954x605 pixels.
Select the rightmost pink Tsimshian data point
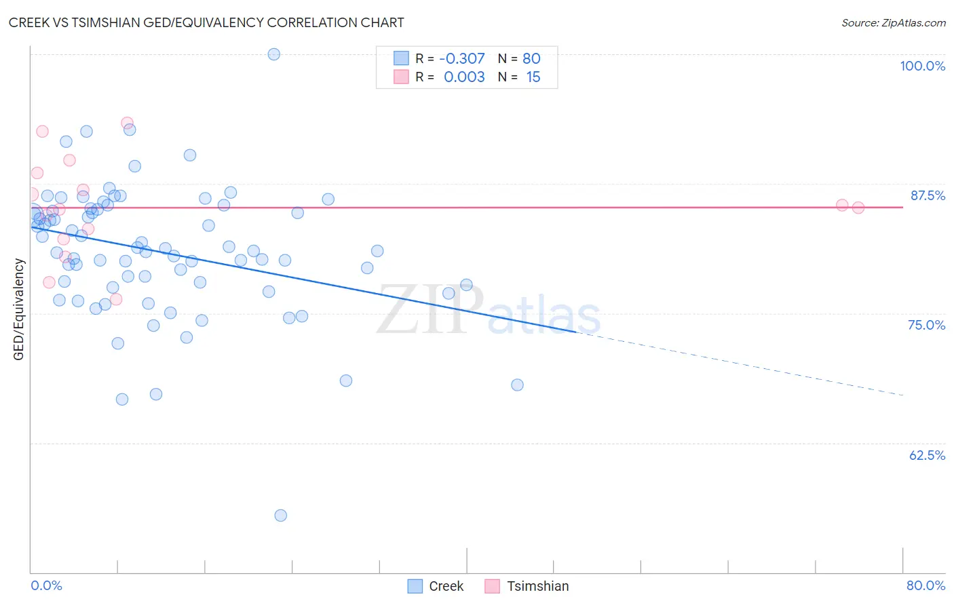[858, 208]
